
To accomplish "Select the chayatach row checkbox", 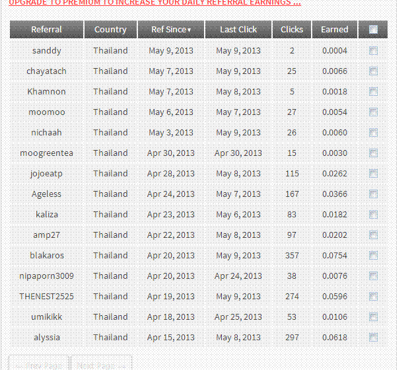I will (373, 71).
